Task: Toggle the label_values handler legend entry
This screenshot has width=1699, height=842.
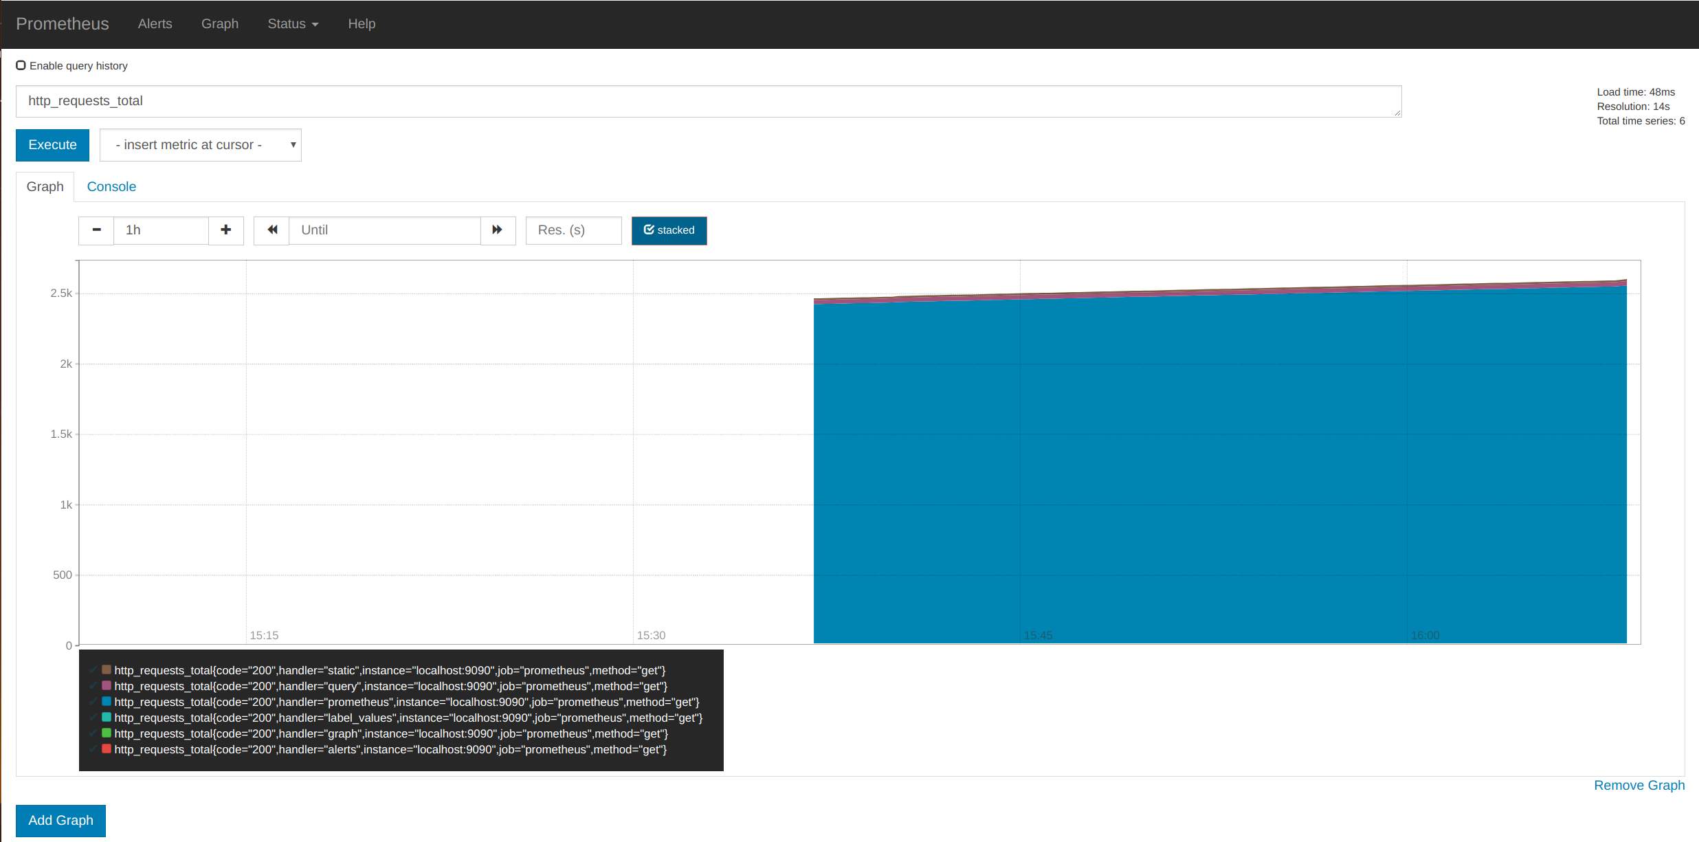Action: coord(408,718)
